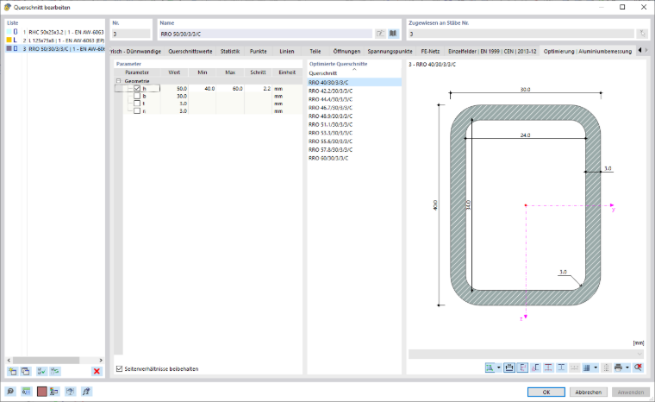Open the grid table dropdown arrow
Image resolution: width=655 pixels, height=402 pixels.
[596, 367]
